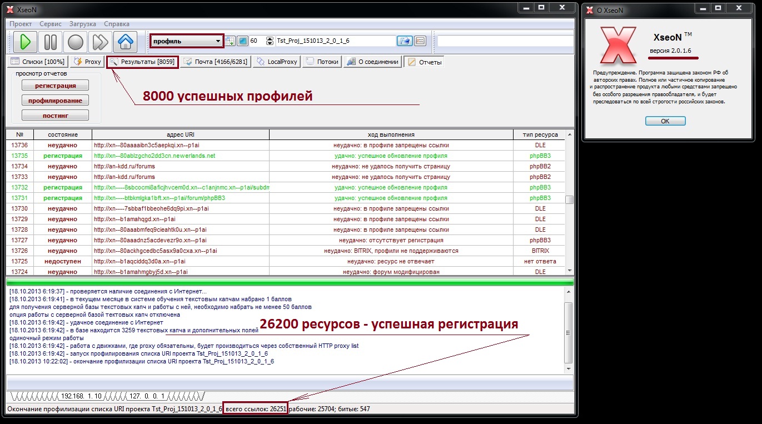
Task: Click the blue screen icon before 60
Action: coord(242,41)
